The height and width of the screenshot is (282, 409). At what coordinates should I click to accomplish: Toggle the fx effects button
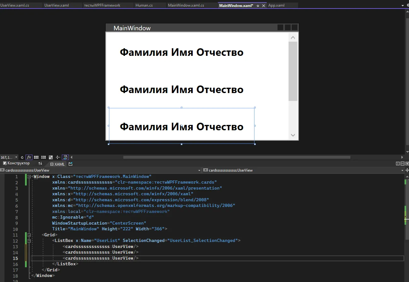[29, 157]
